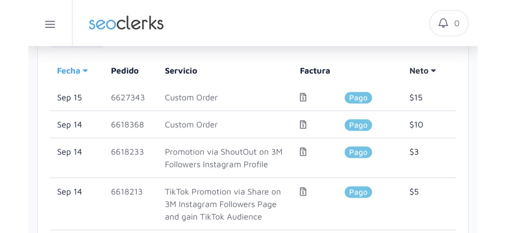
Task: Open order number 6618368
Action: tap(127, 125)
